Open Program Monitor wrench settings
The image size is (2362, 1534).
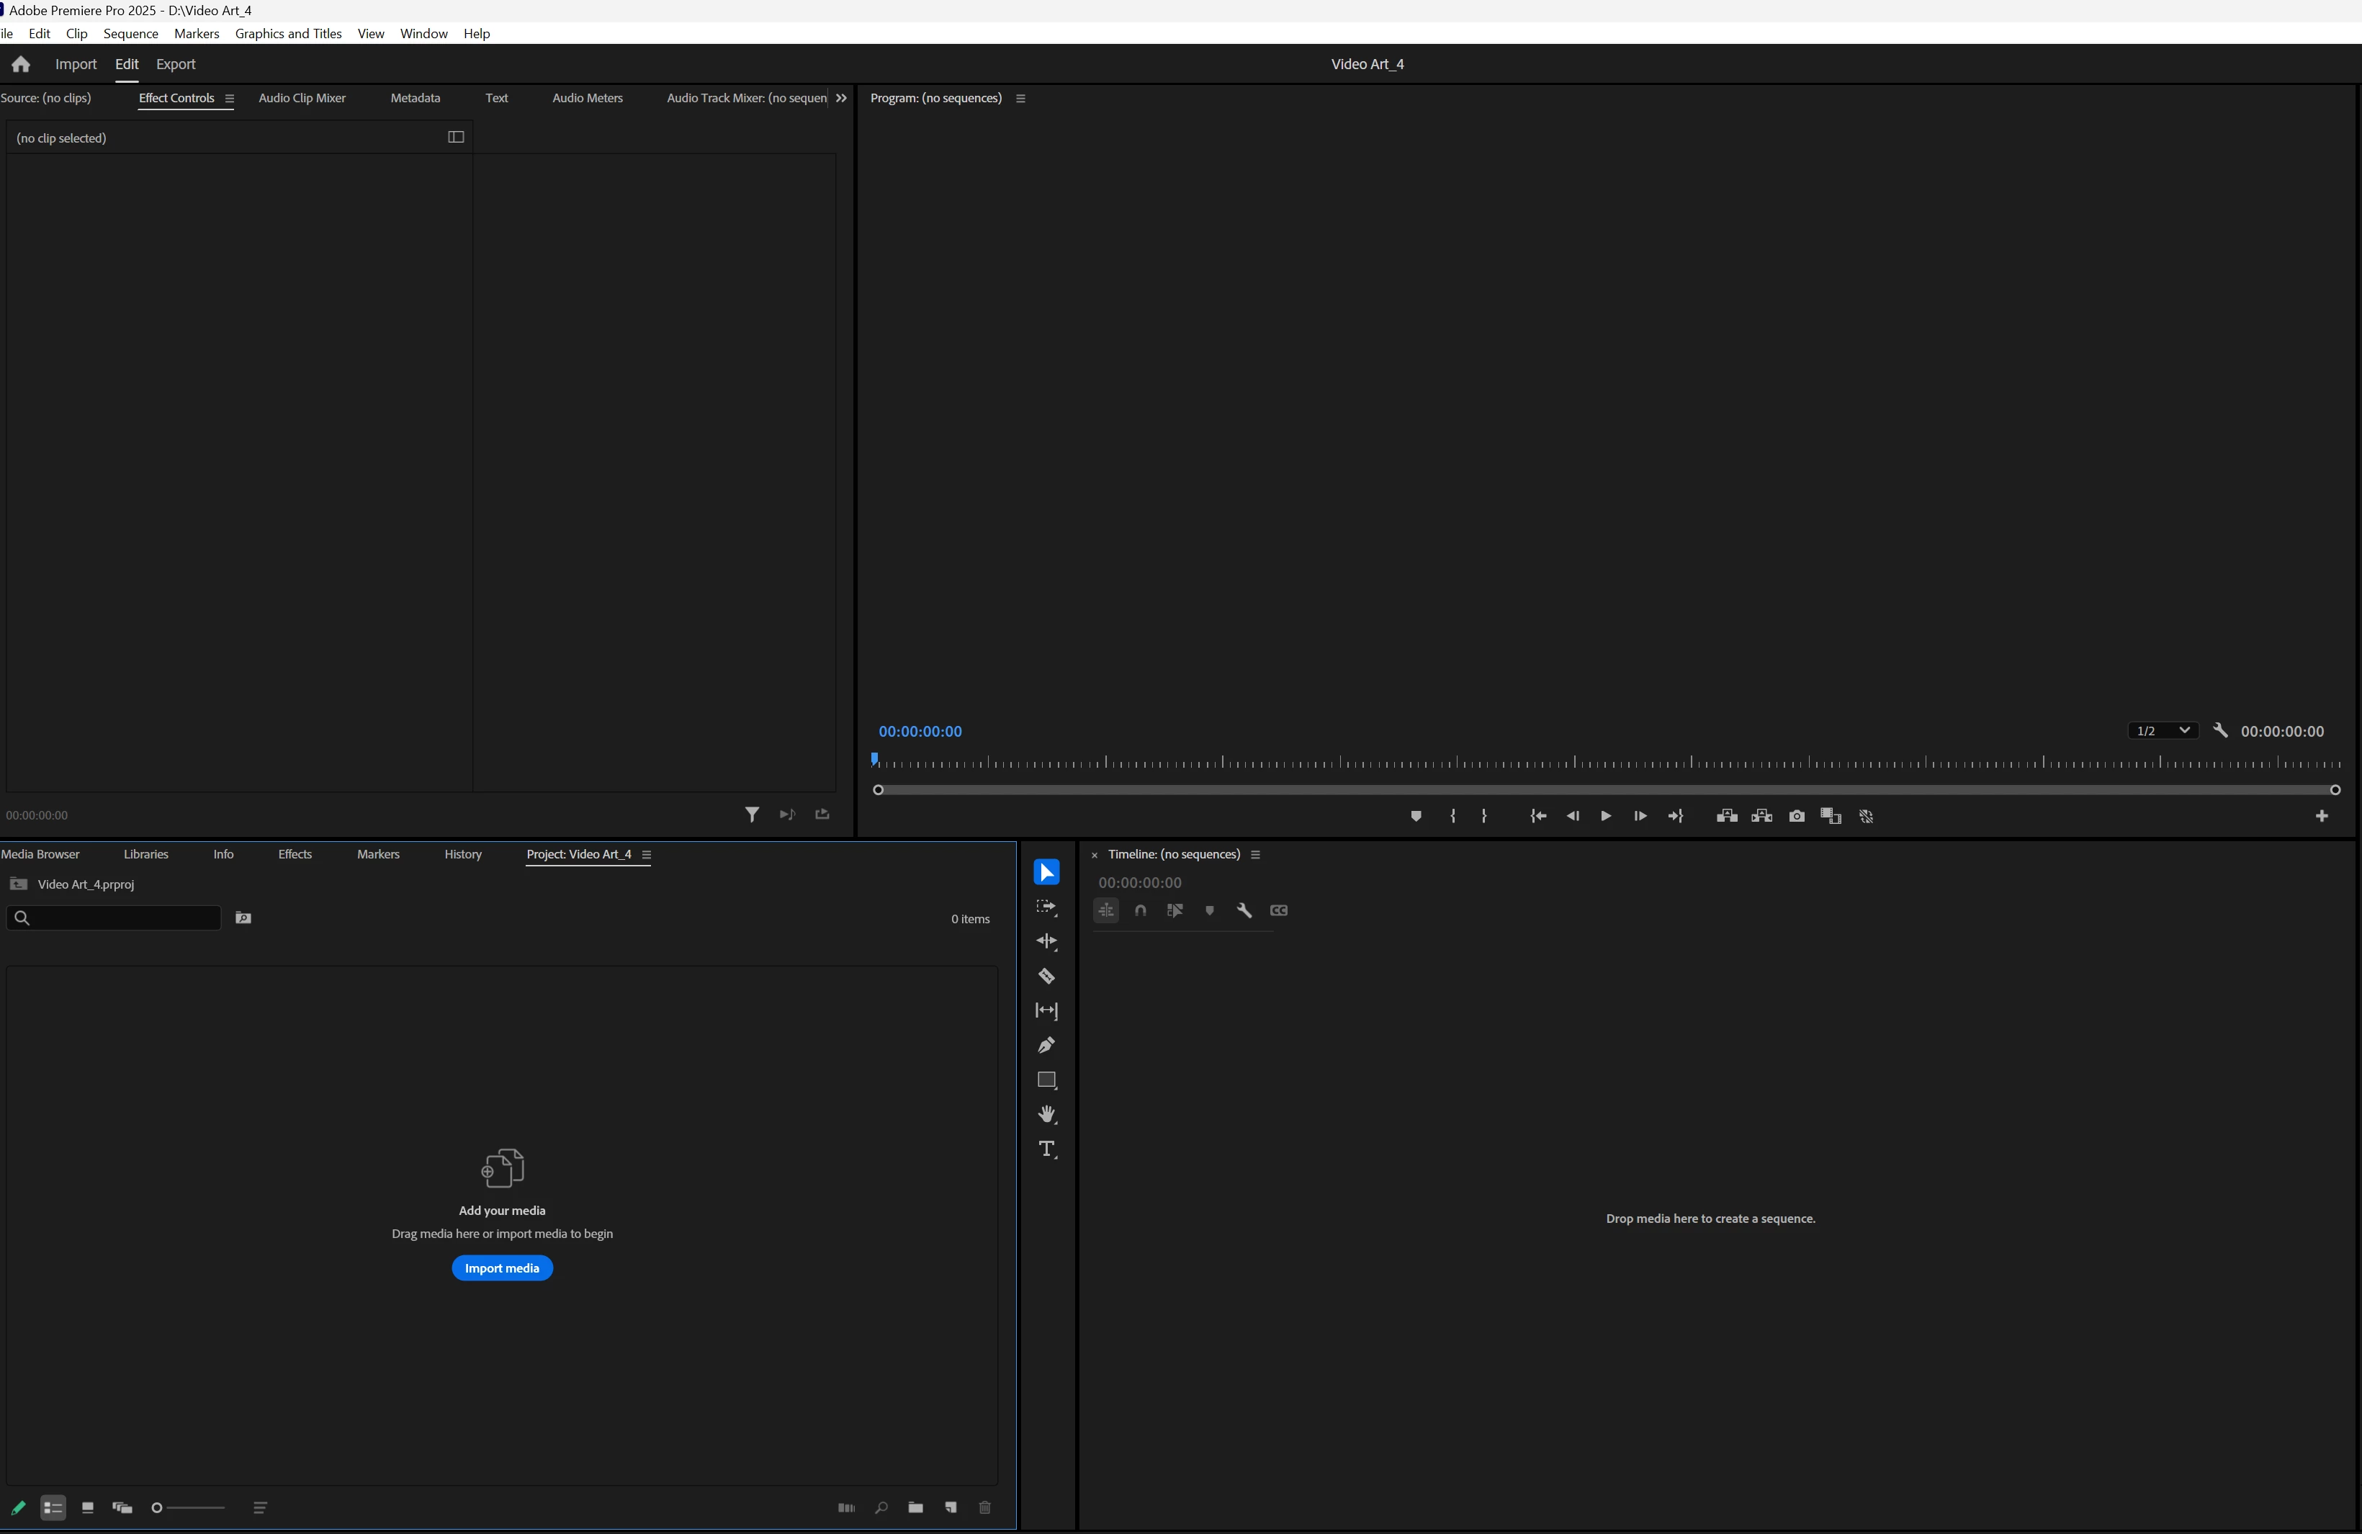2220,730
